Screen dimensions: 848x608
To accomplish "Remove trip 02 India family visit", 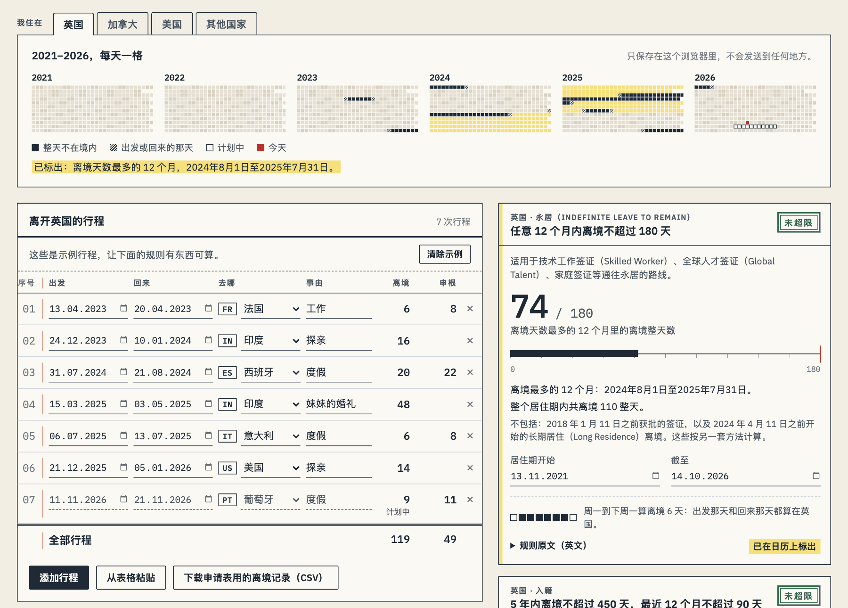I will (x=470, y=340).
